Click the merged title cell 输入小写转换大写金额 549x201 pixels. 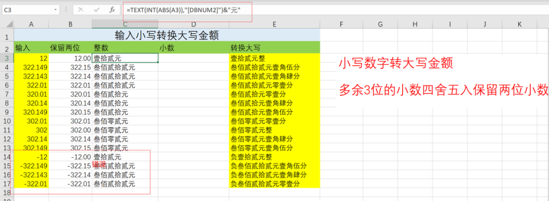tap(167, 35)
